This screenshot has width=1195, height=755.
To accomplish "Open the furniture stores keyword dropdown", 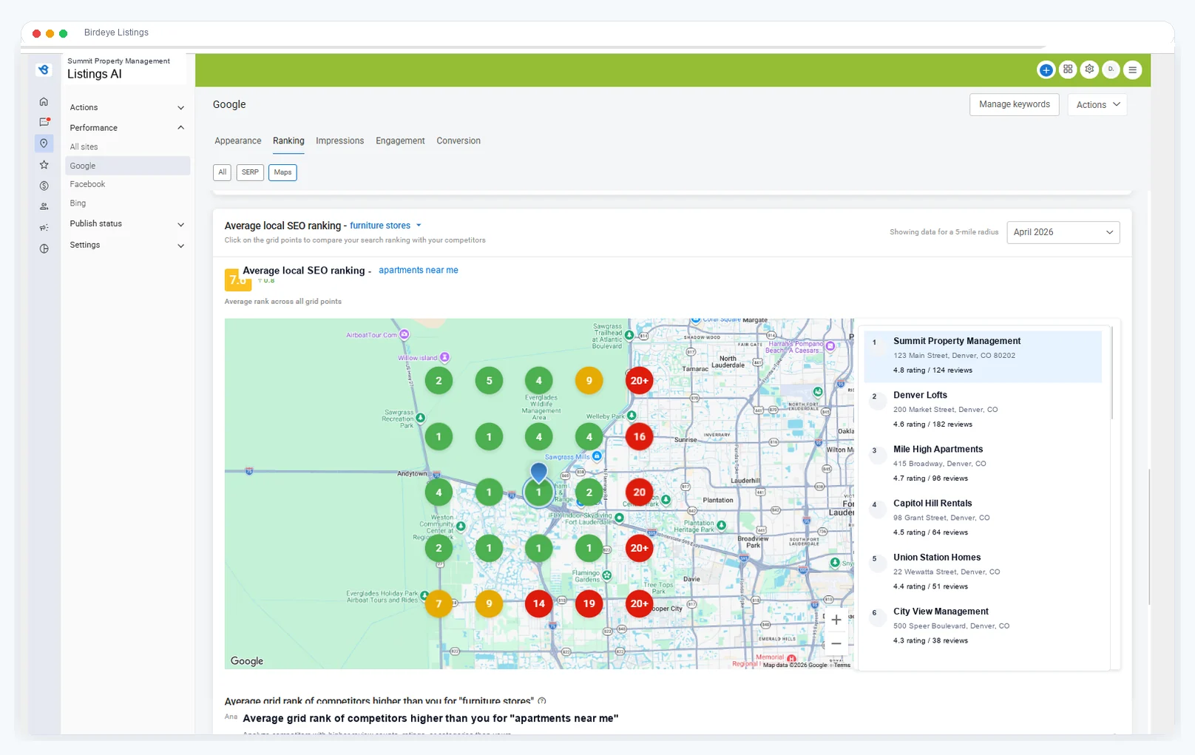I will [x=385, y=226].
